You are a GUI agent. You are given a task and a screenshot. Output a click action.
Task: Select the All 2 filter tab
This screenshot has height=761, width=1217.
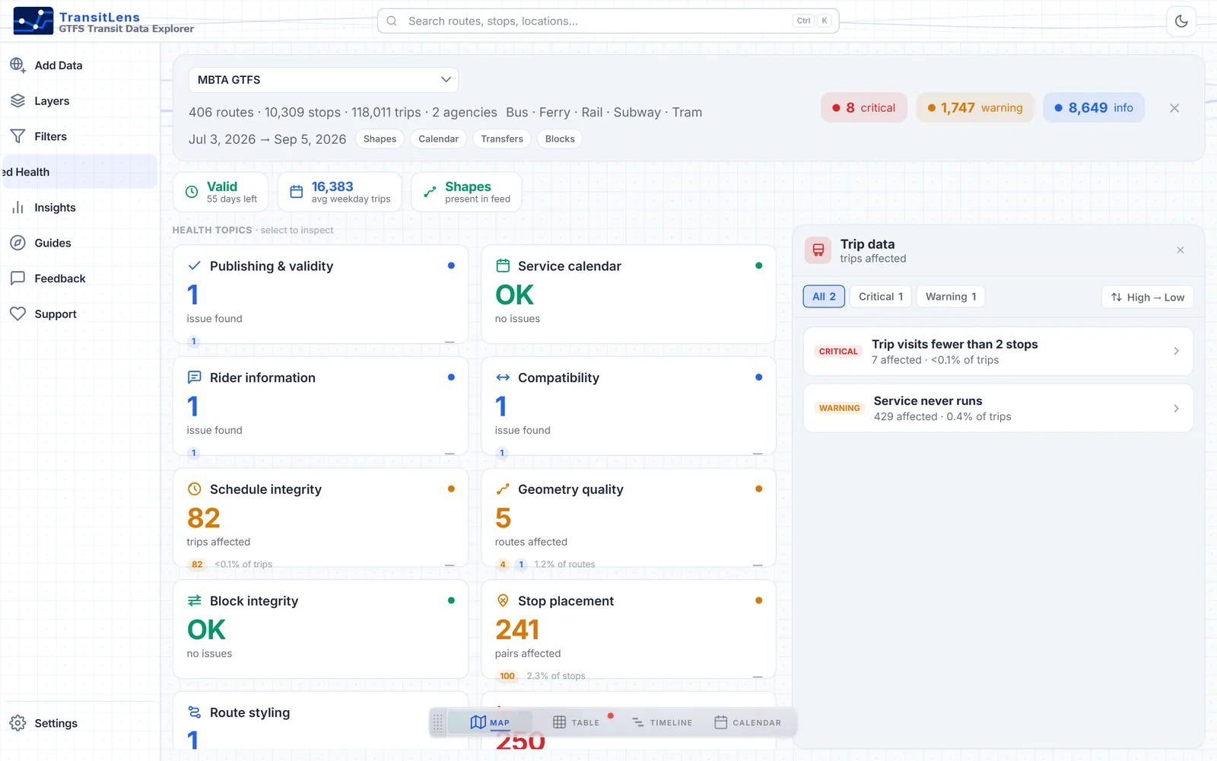(824, 297)
